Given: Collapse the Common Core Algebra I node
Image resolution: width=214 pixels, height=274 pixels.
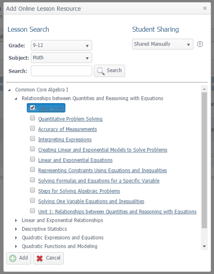Looking at the screenshot, I should (x=9, y=90).
